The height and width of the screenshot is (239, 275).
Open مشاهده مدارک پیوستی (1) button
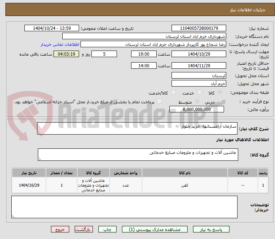tap(155, 230)
